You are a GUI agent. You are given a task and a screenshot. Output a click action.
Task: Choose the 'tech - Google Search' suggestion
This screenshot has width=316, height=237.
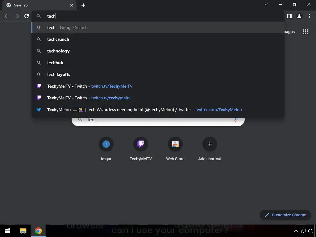coord(158,27)
